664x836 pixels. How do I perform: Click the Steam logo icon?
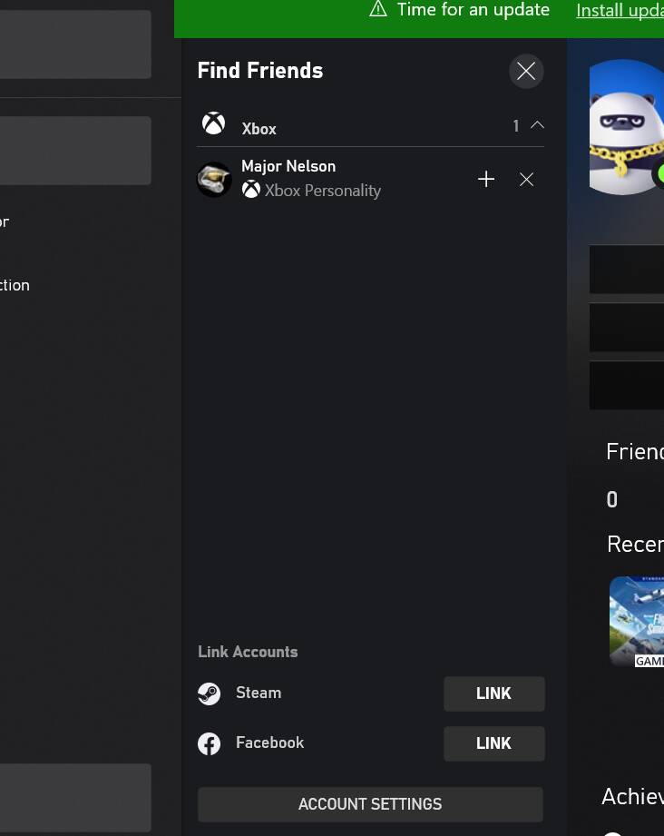[209, 693]
